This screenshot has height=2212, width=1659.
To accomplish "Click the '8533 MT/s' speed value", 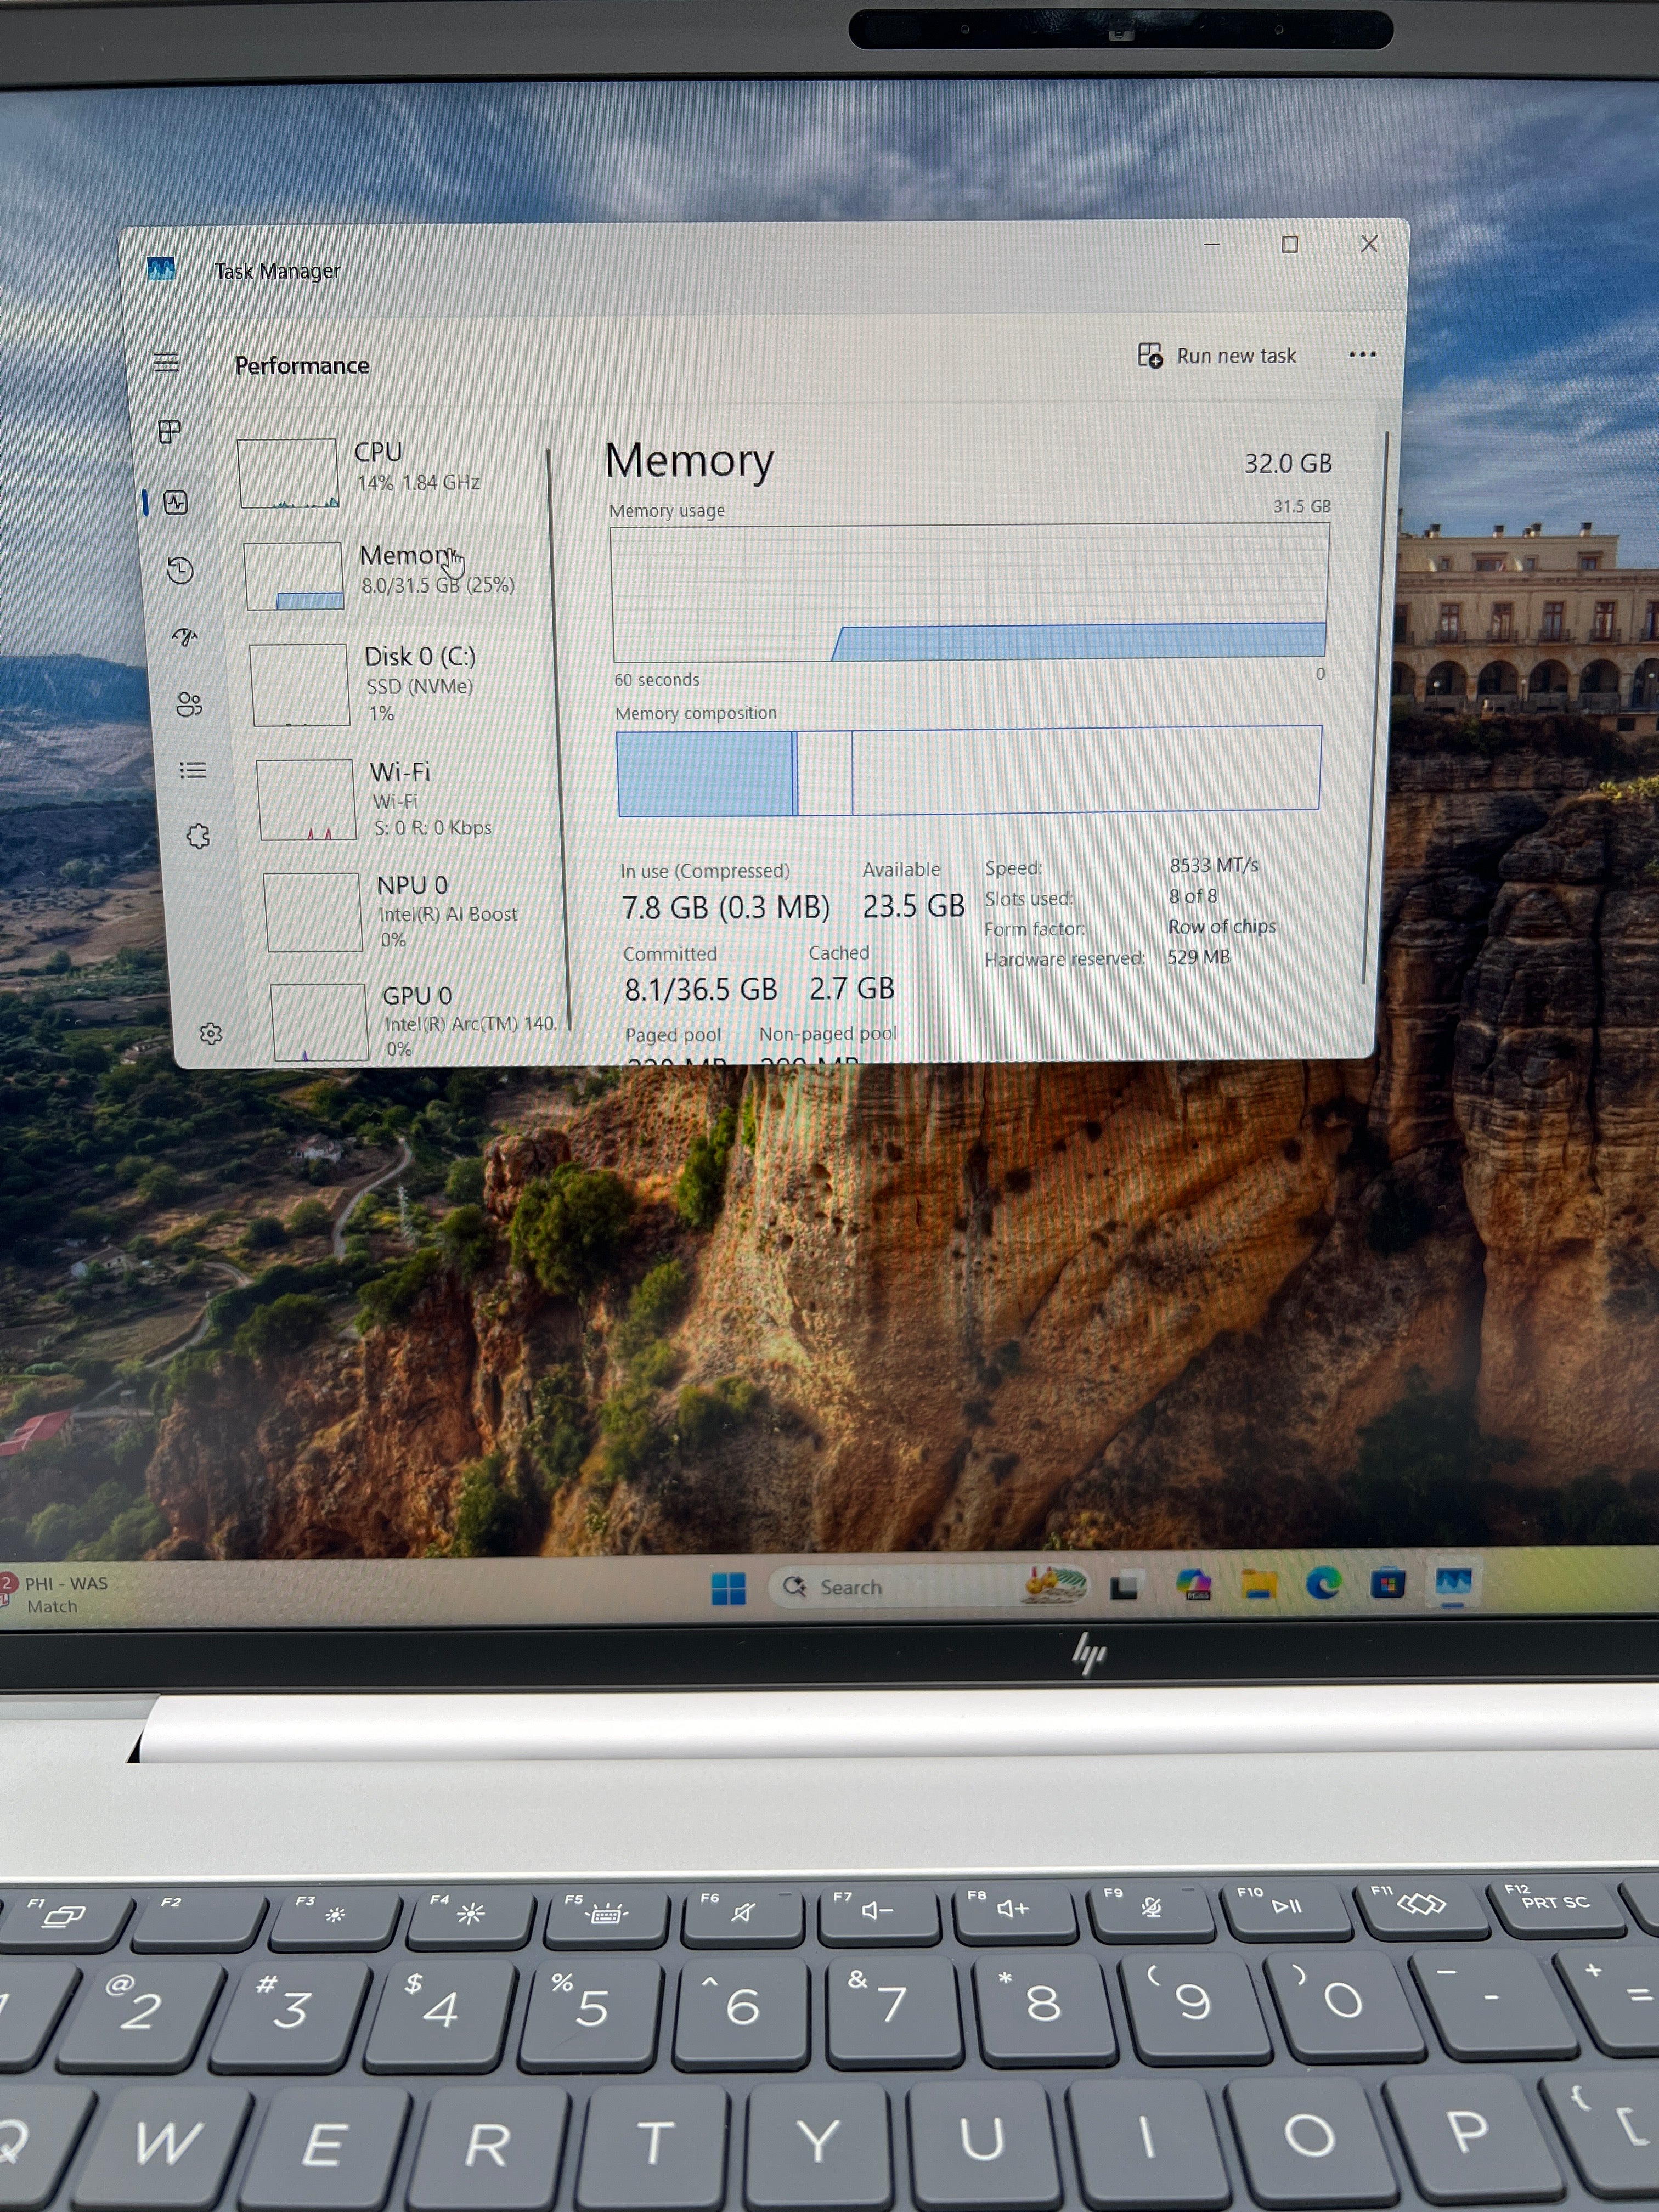I will (x=1214, y=865).
